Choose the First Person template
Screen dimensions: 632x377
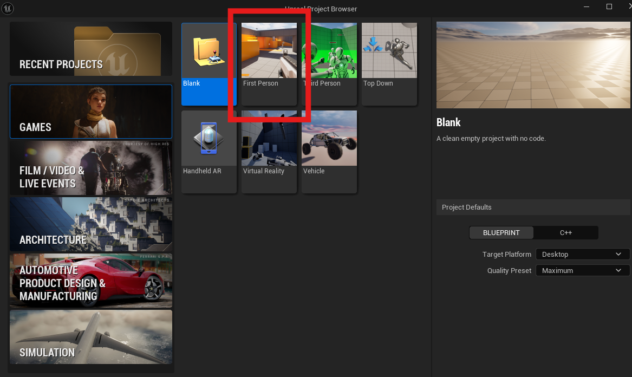pos(269,63)
